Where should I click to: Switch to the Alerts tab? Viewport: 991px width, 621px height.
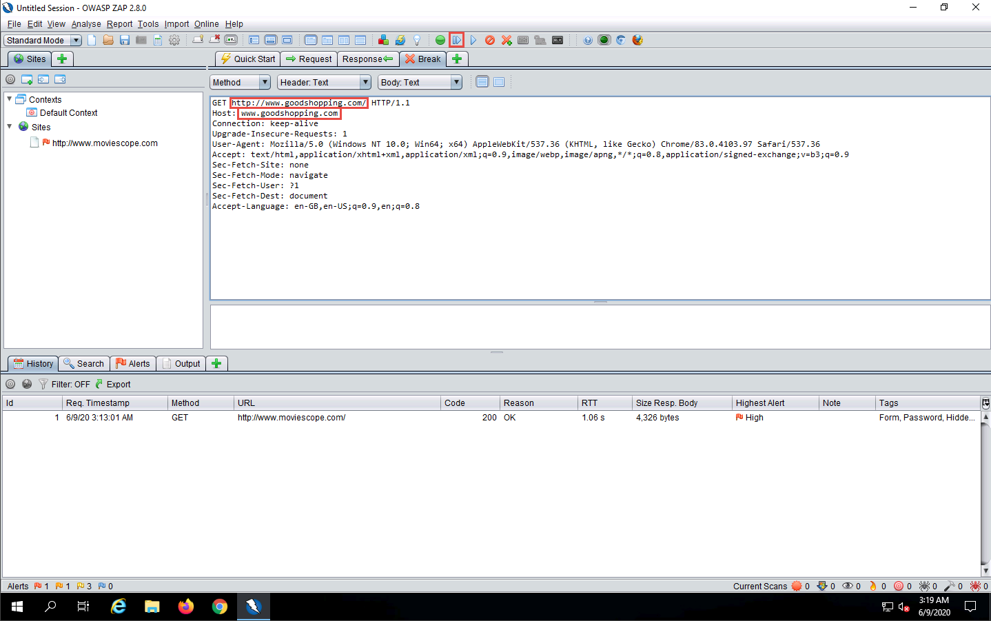(132, 363)
